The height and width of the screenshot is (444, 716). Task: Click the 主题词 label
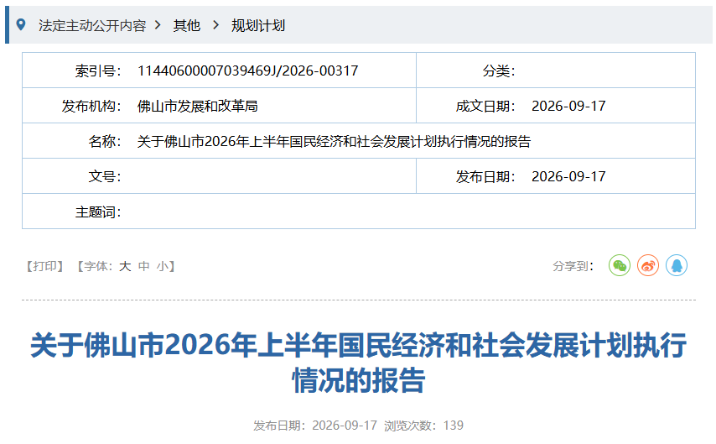98,212
